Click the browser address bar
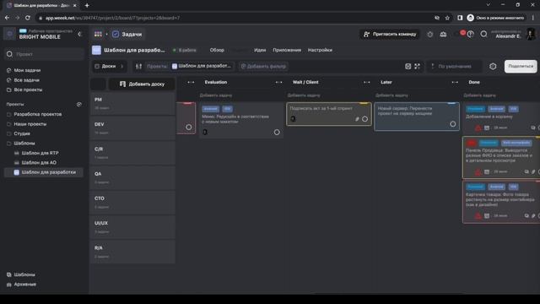The image size is (540, 304). [235, 18]
